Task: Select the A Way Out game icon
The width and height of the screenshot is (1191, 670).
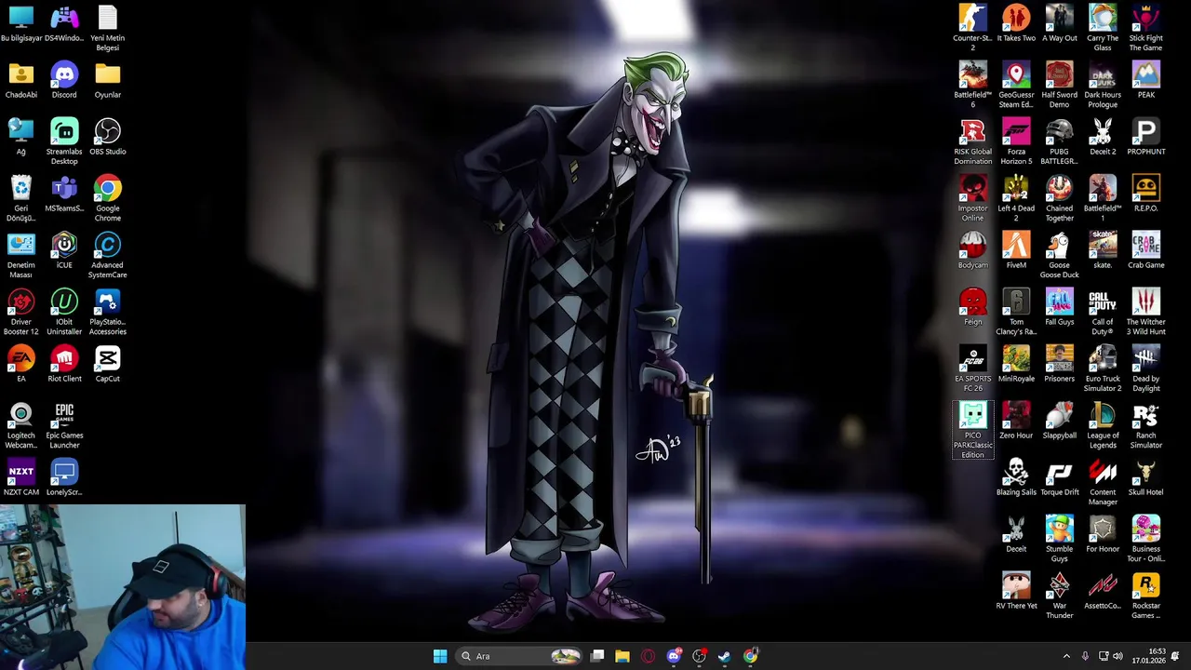Action: pos(1059,23)
